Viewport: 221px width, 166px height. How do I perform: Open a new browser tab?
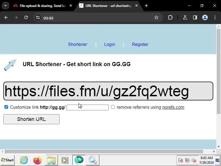pos(146,6)
